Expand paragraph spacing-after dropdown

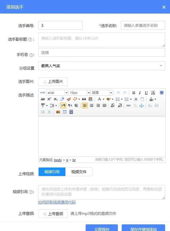47,106
